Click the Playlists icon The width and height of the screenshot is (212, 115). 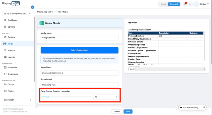pyautogui.click(x=5, y=51)
